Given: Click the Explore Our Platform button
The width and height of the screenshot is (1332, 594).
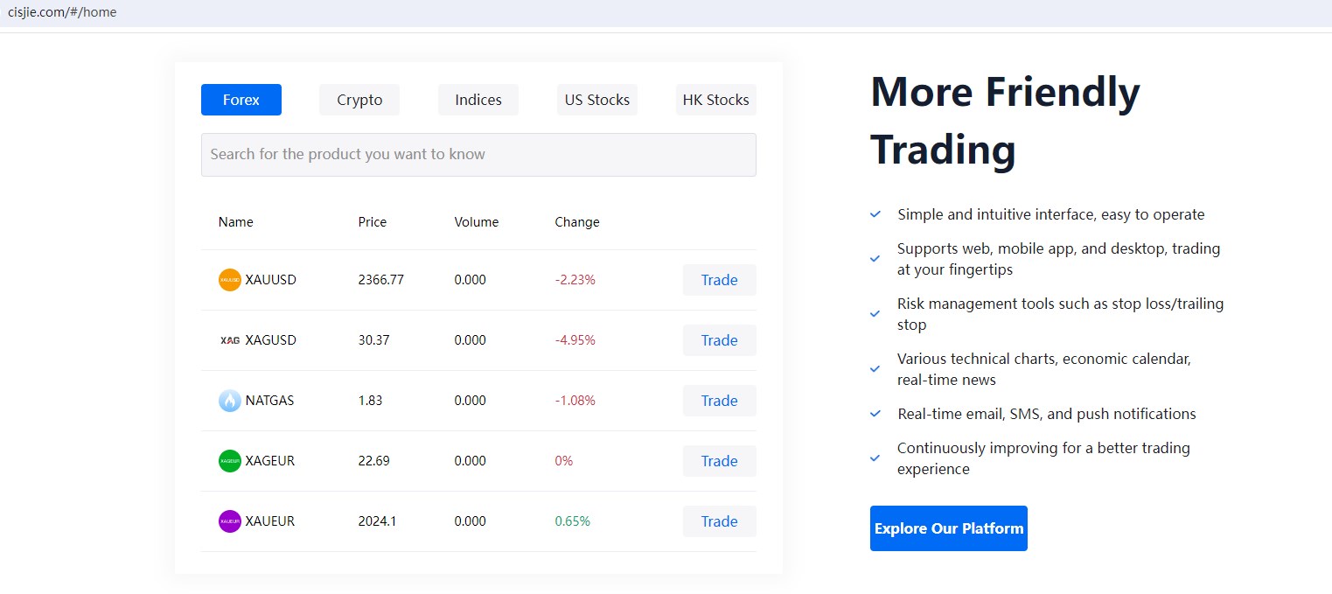Looking at the screenshot, I should 948,528.
